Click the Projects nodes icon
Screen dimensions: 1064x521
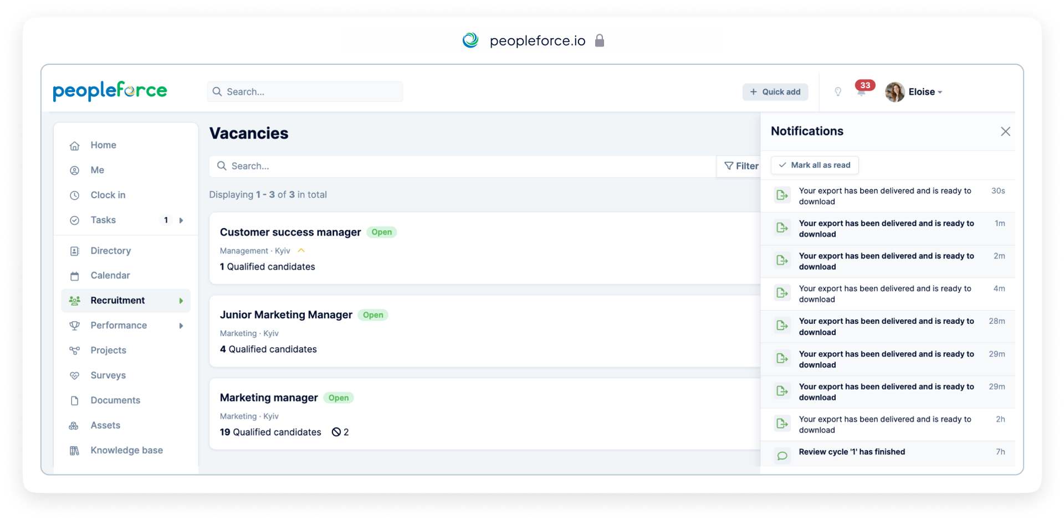(74, 350)
